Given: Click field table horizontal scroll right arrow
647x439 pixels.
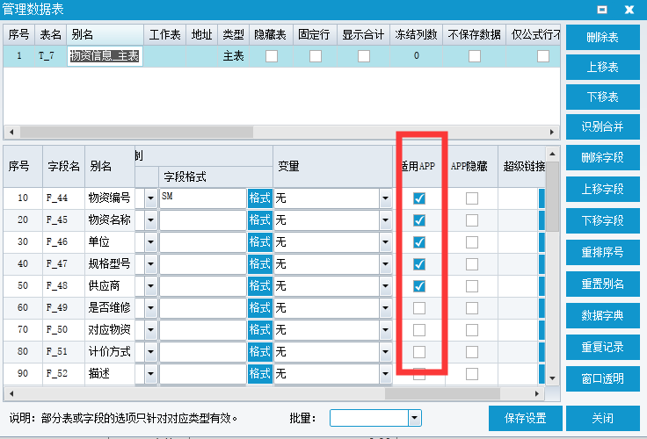Looking at the screenshot, I should (x=536, y=393).
